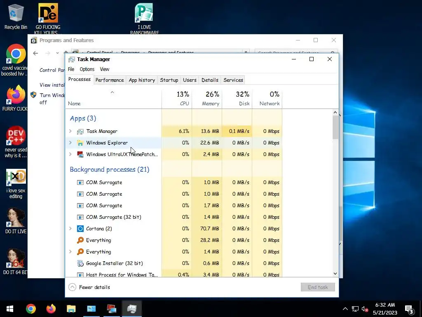Expand the Windows Explorer app entry

click(70, 142)
